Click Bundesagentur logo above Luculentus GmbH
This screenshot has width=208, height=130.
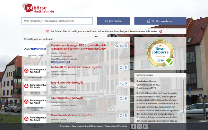35,71
